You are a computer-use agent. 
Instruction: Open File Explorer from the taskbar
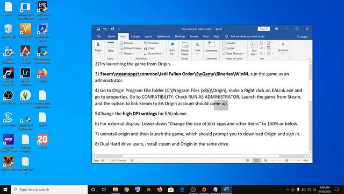115,189
